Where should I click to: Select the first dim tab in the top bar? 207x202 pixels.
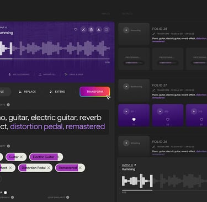coord(105,14)
